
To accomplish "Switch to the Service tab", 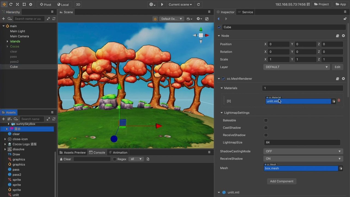I will (245, 12).
